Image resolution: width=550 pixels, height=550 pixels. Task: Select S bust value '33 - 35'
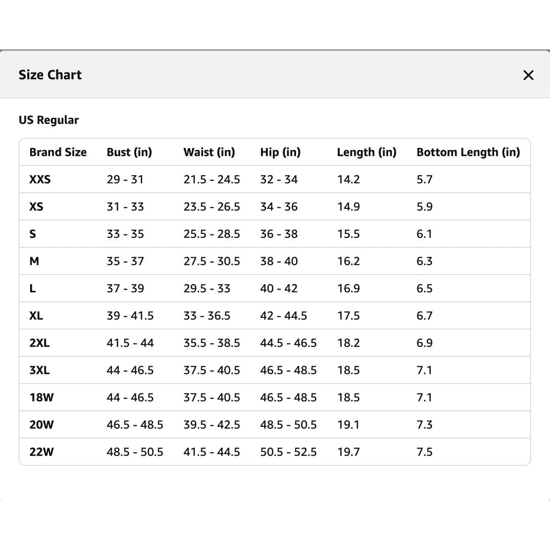[x=125, y=234]
